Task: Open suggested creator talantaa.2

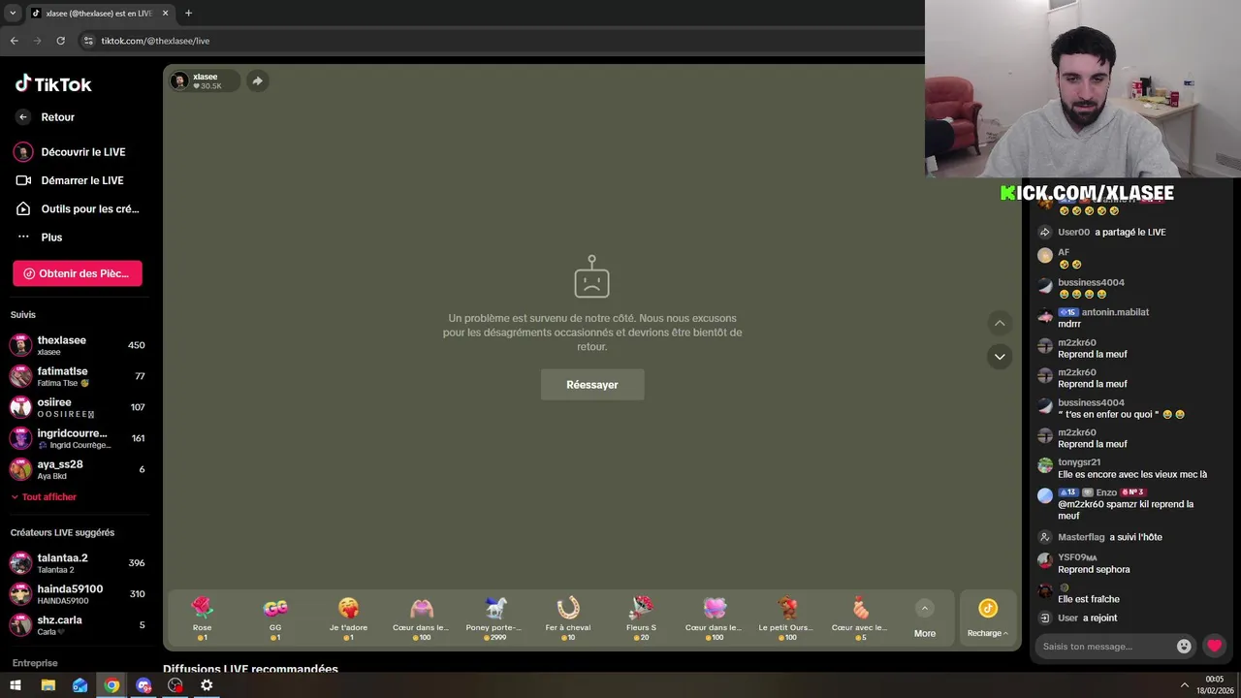Action: (78, 563)
